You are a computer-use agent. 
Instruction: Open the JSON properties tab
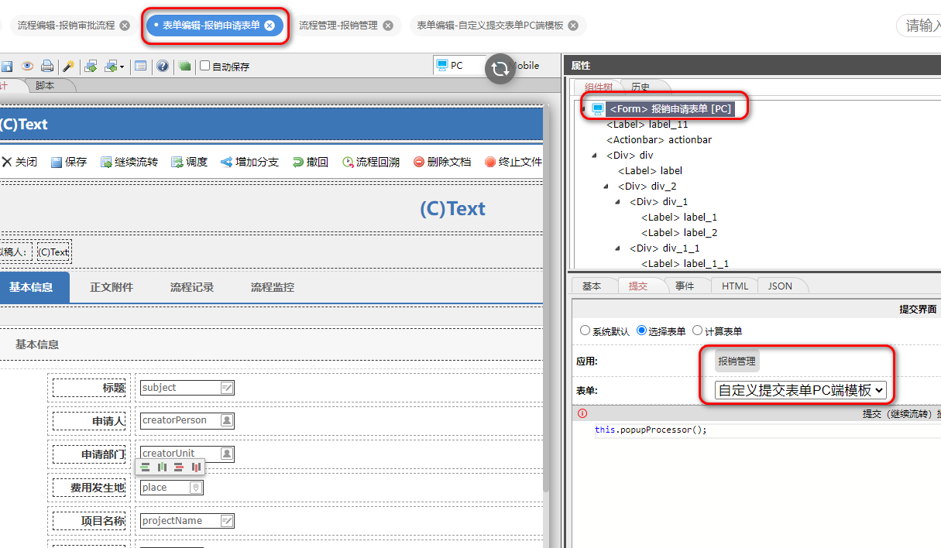[x=780, y=286]
